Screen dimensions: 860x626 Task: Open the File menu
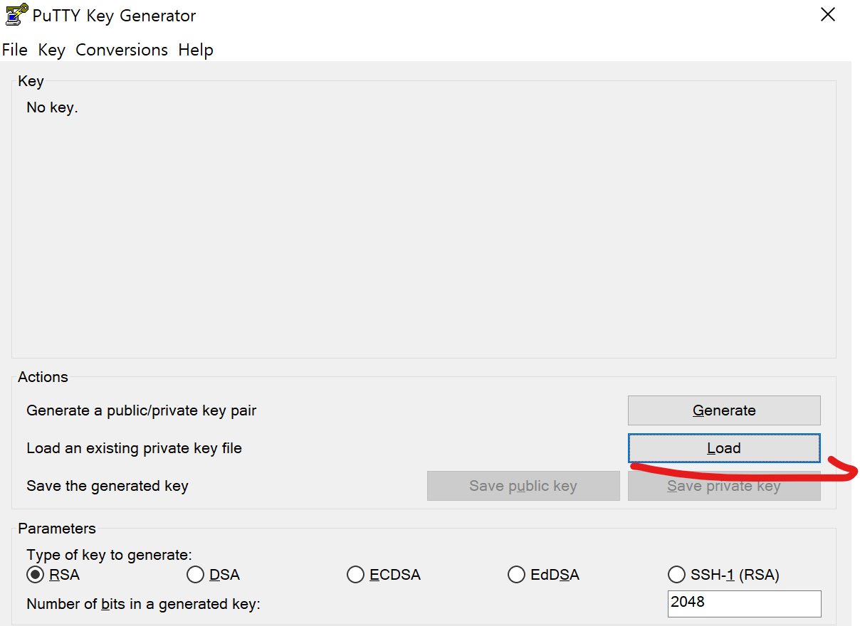15,50
